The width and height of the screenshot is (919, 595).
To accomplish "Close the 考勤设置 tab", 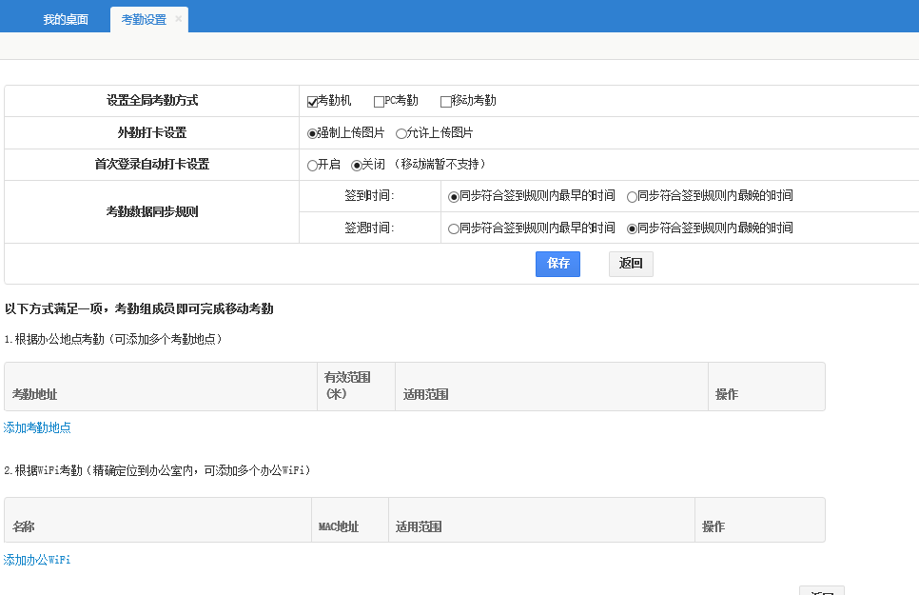I will (178, 19).
